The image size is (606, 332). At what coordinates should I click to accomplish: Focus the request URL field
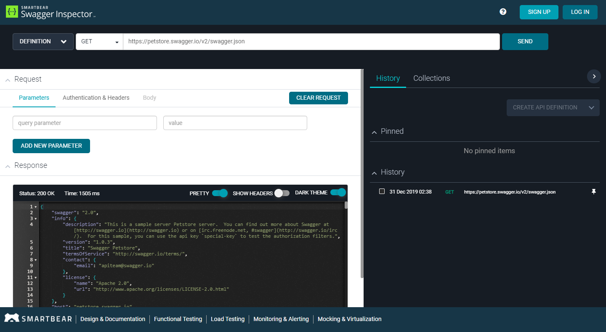pos(311,42)
